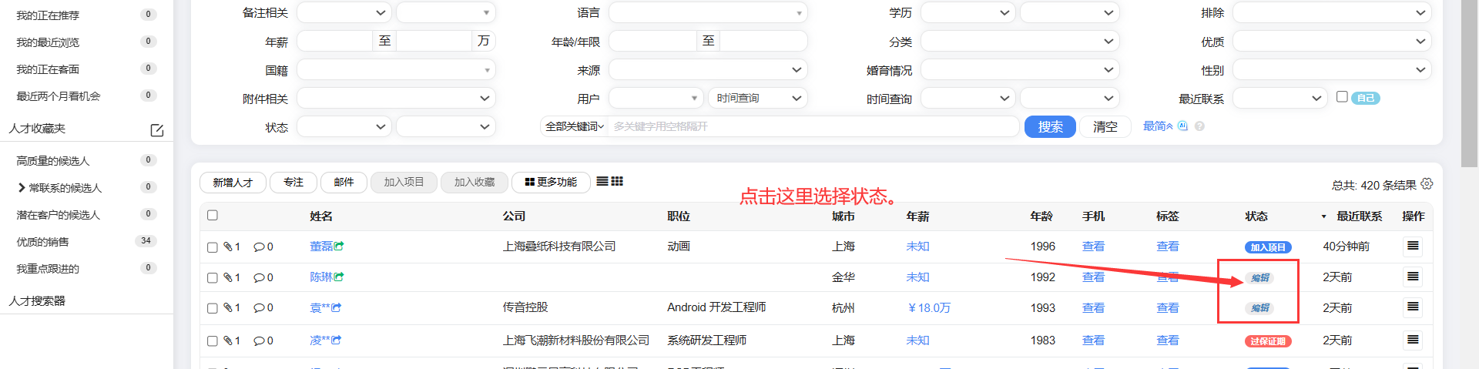The height and width of the screenshot is (369, 1479).
Task: Select the 董磊 row checkbox
Action: click(x=213, y=247)
